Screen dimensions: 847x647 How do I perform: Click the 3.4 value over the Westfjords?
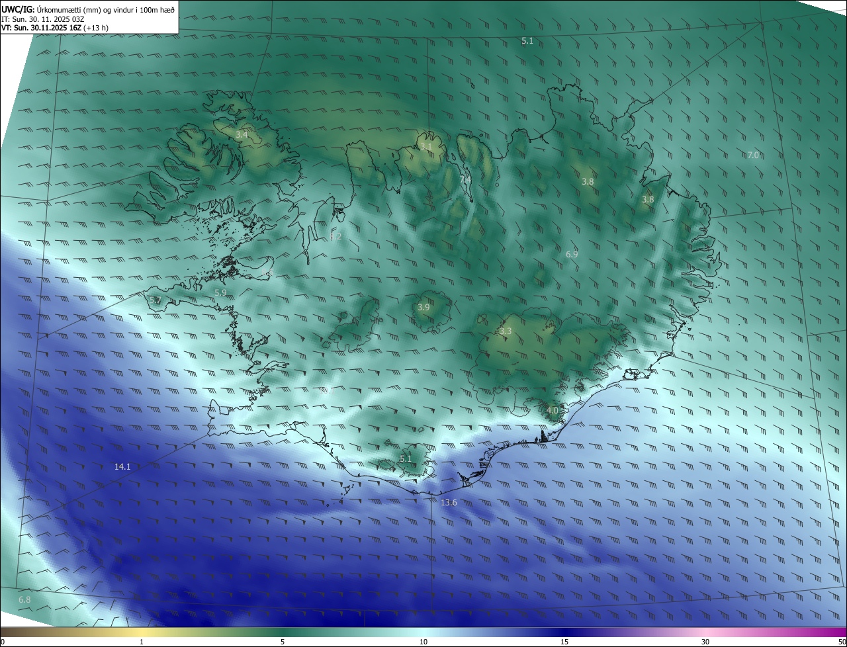(242, 134)
